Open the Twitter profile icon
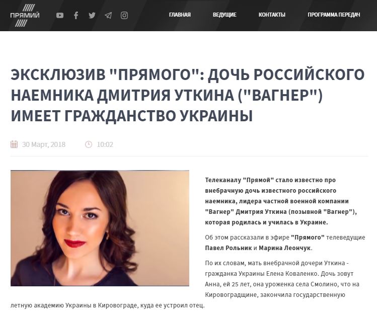377x314 pixels. (92, 16)
